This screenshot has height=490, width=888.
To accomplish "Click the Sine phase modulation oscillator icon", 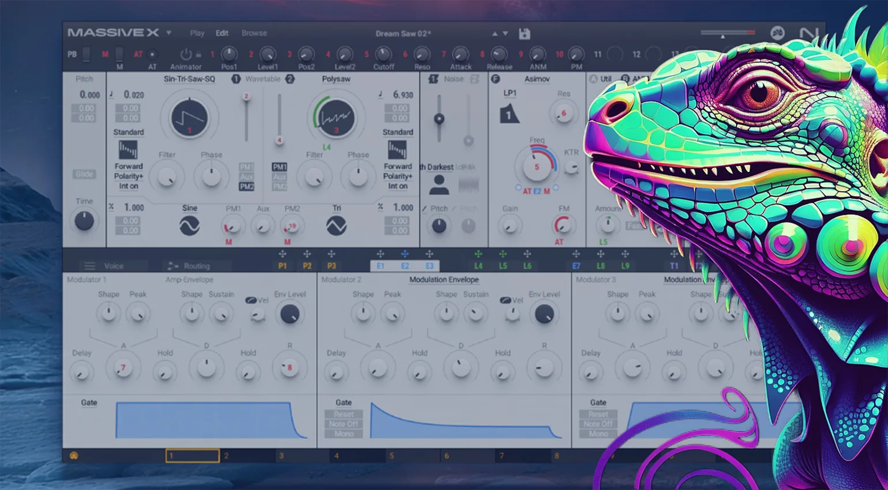I will click(x=189, y=226).
